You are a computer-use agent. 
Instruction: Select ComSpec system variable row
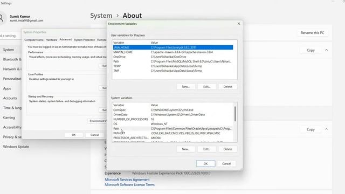coord(173,110)
